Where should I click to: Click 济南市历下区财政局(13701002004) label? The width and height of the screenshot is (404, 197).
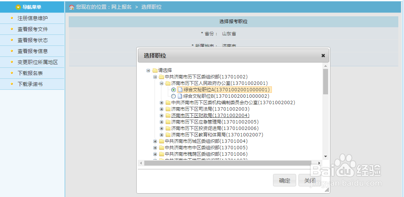pyautogui.click(x=210, y=116)
